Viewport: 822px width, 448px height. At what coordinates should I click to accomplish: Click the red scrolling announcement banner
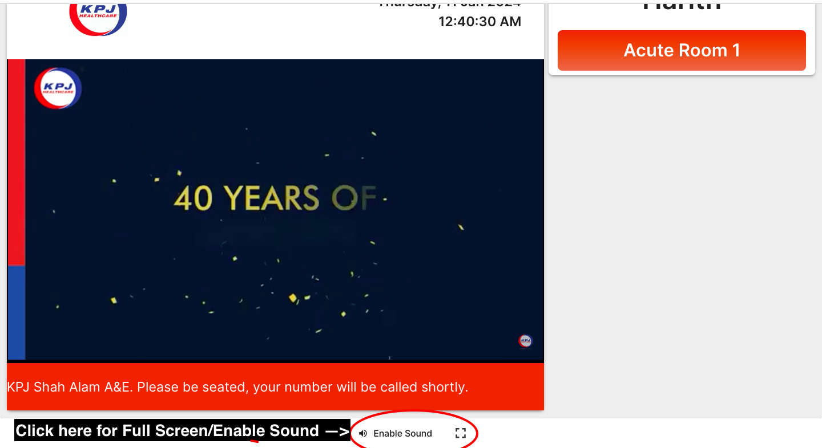click(275, 386)
